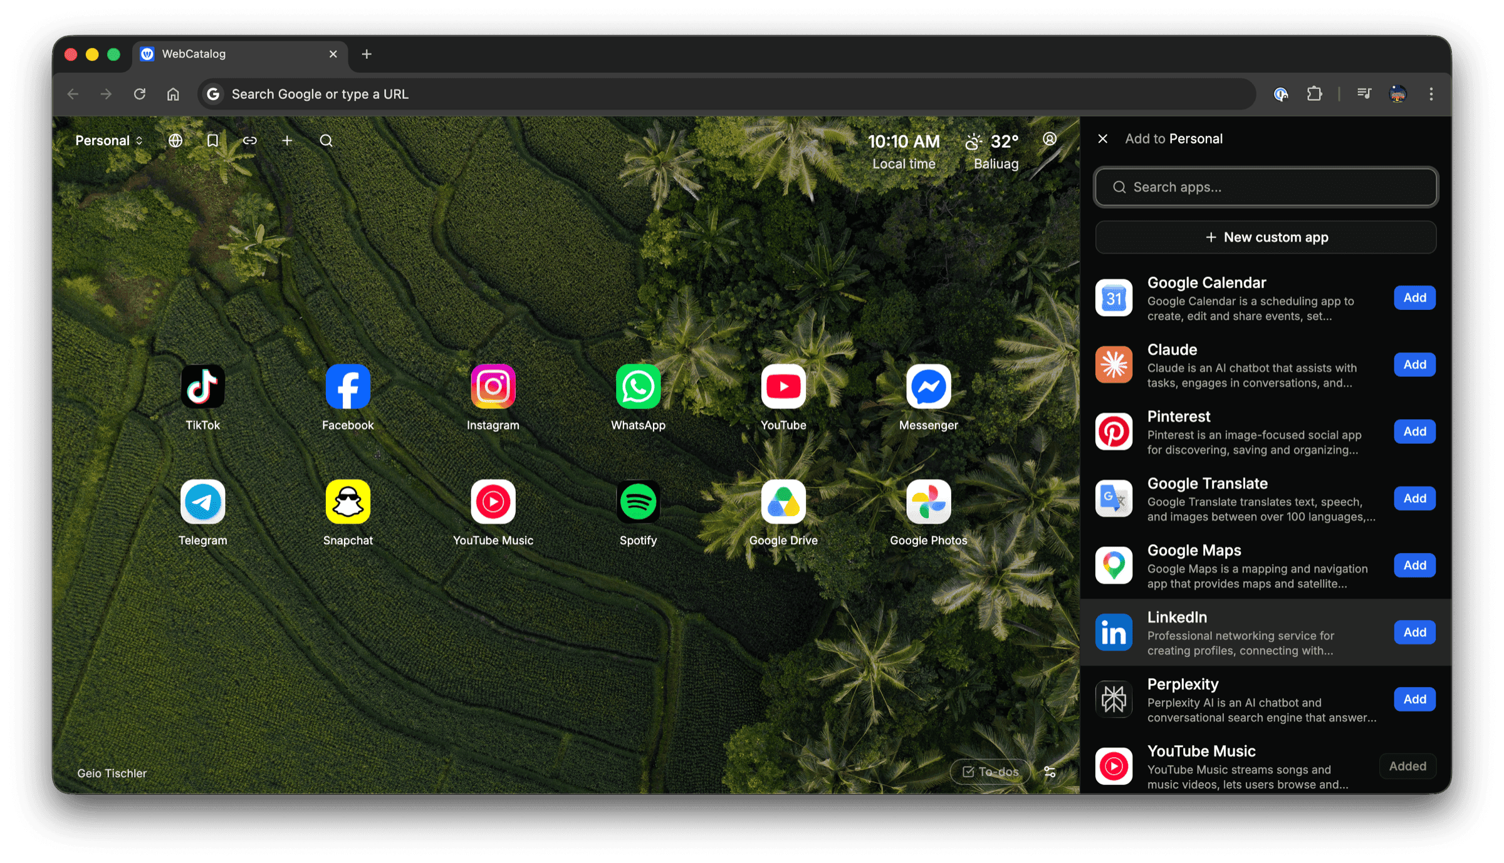Open a new browser tab
Image resolution: width=1504 pixels, height=863 pixels.
point(367,54)
